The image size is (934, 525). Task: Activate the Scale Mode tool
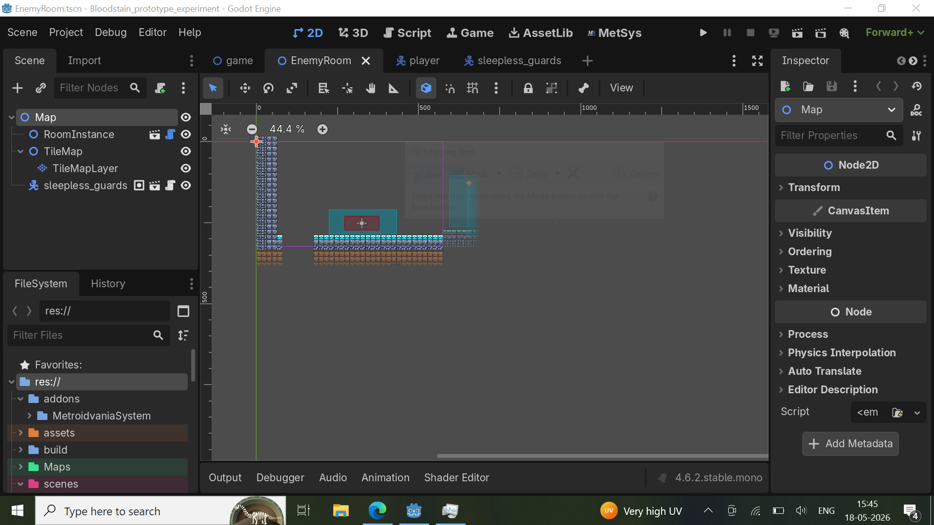tap(292, 88)
